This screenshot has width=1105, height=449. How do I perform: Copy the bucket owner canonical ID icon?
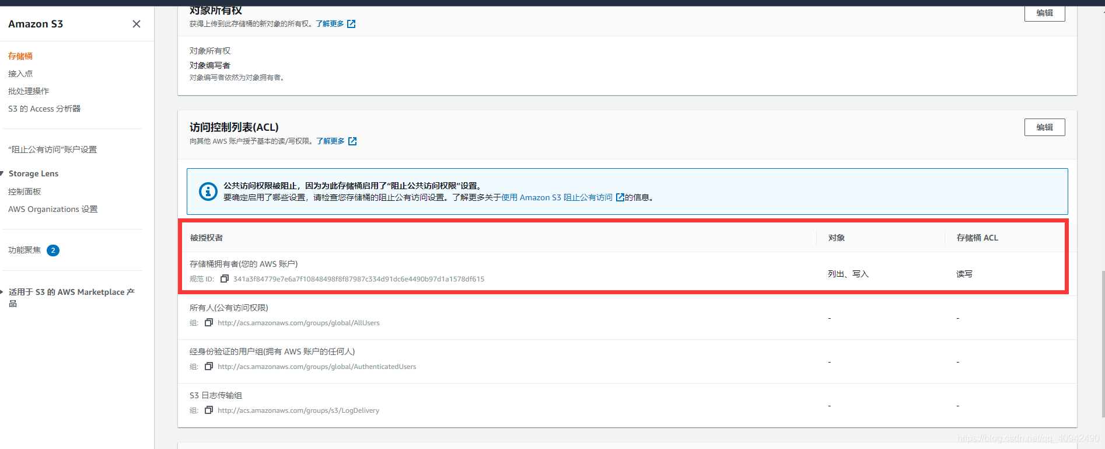224,279
